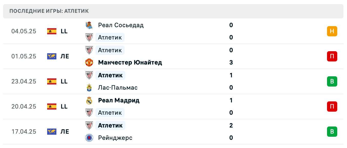Click green В badge for Rangers match
Screen dimensions: 347x148
332,132
